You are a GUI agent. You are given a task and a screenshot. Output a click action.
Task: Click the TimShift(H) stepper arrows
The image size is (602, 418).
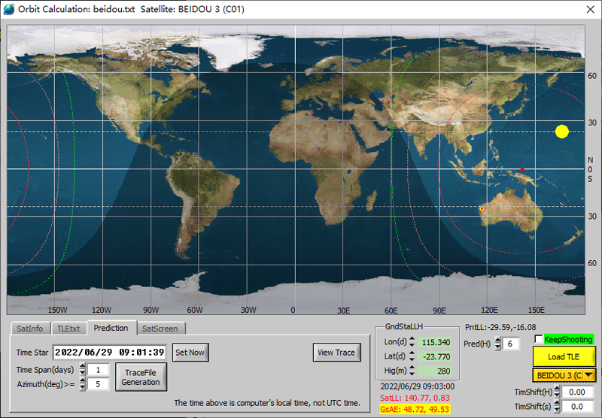(x=558, y=392)
